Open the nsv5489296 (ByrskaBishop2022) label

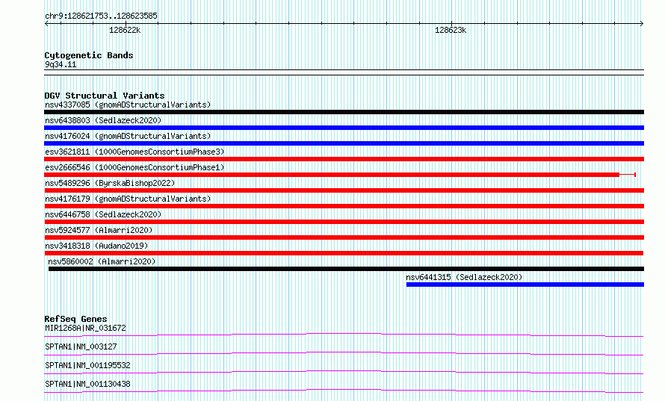coord(110,183)
